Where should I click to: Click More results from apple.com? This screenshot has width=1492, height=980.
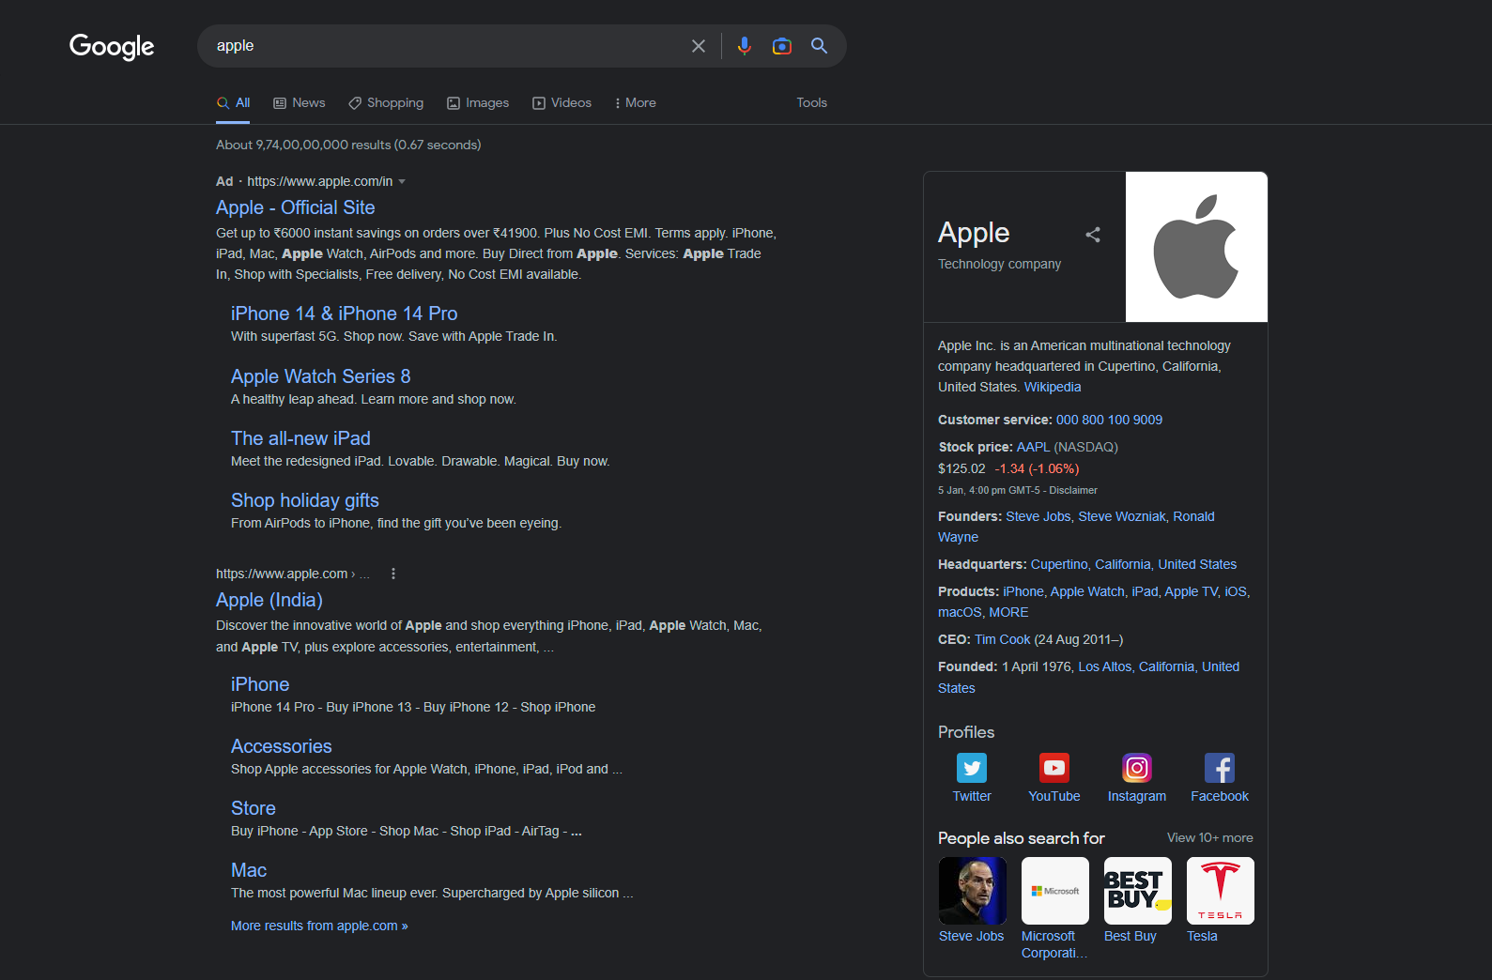tap(319, 926)
